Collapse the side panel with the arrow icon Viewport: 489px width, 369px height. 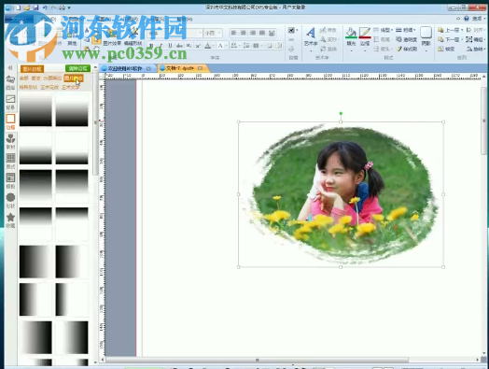click(x=10, y=68)
